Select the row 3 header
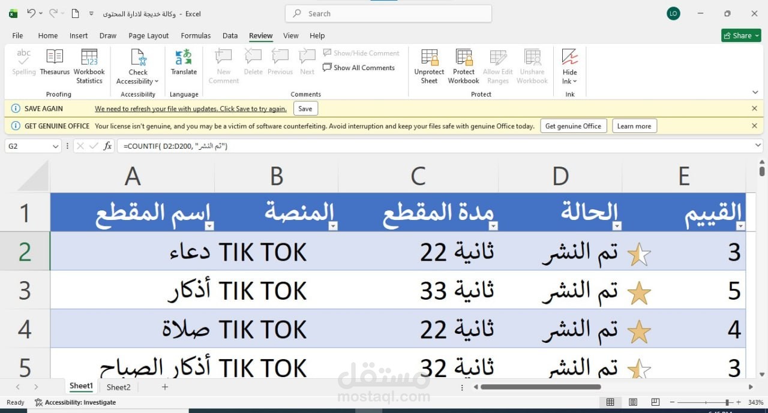This screenshot has width=768, height=413. 25,290
